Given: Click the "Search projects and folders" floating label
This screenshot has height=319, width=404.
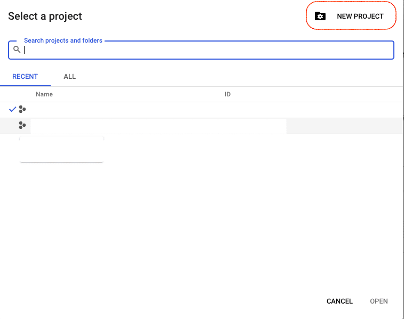Looking at the screenshot, I should [63, 40].
